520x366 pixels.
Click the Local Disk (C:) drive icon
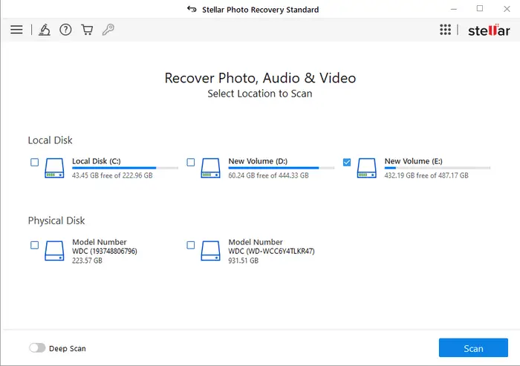coord(54,168)
